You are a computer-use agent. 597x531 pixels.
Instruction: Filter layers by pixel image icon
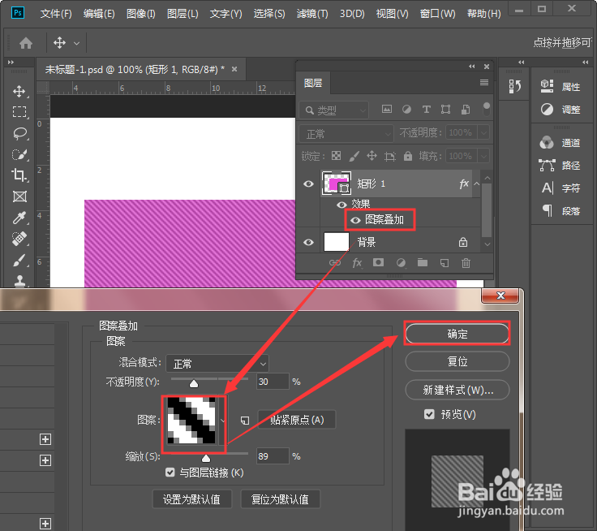(387, 110)
